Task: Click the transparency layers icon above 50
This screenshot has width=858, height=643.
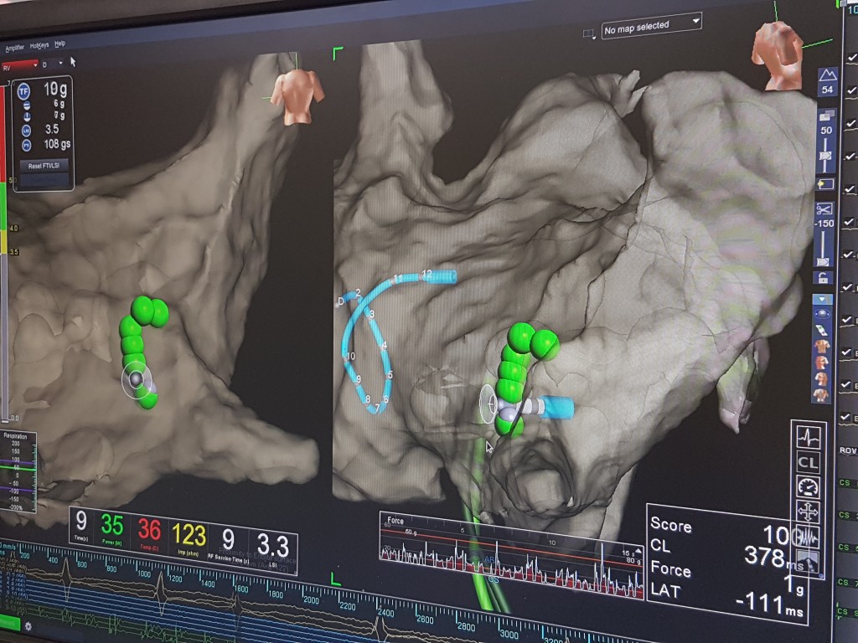Action: click(x=826, y=116)
